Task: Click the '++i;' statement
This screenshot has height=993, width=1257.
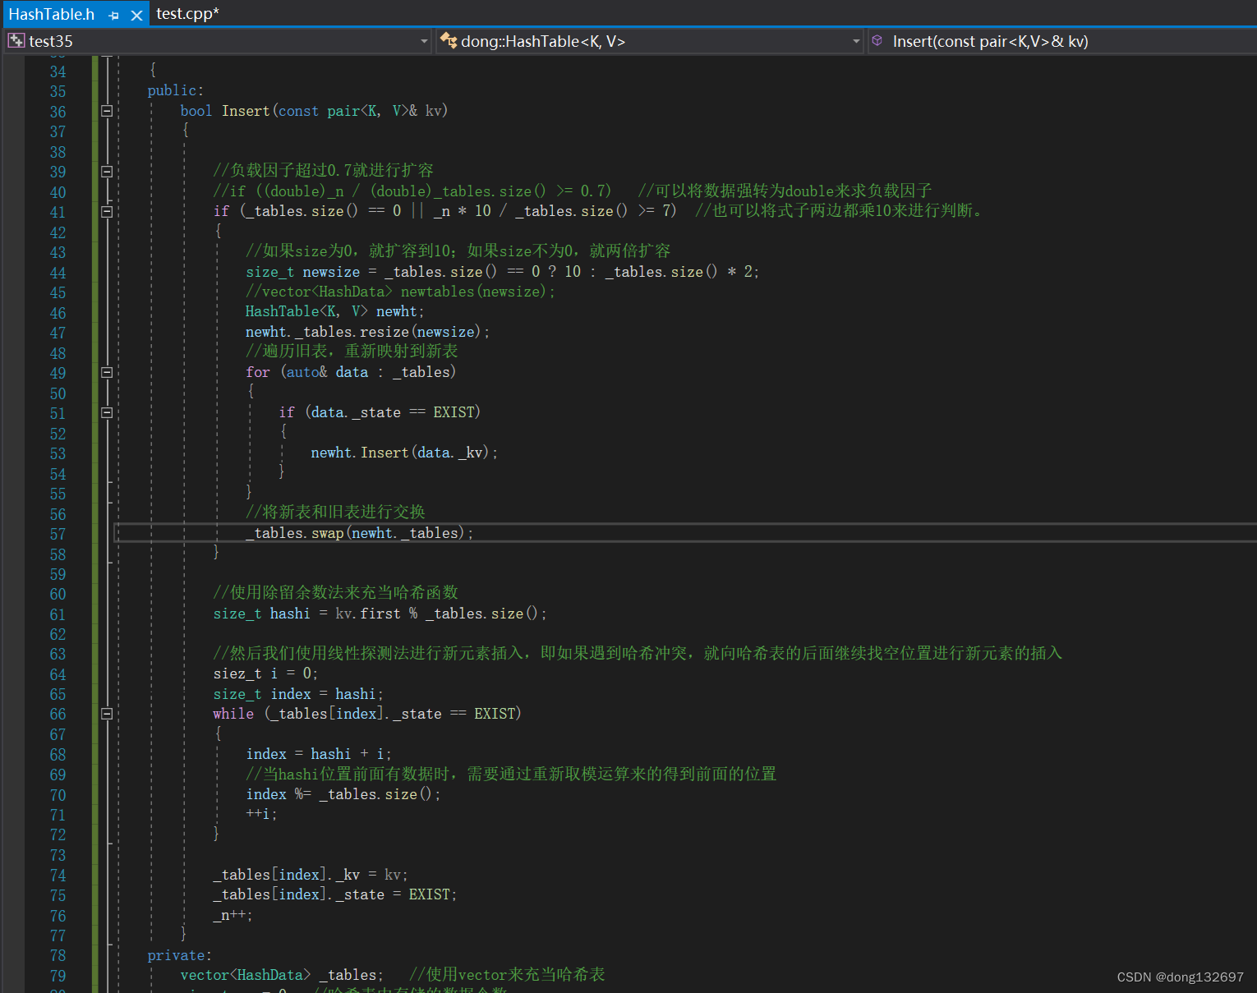Action: click(x=261, y=814)
